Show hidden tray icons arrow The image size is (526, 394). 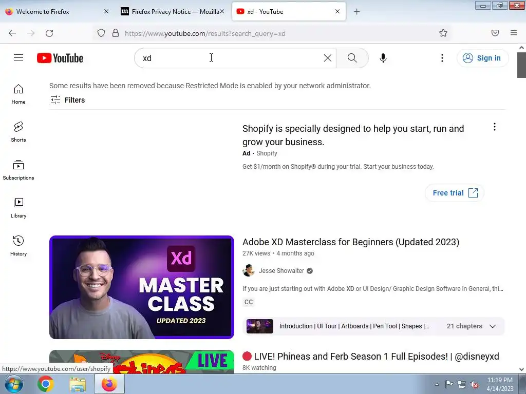point(437,384)
